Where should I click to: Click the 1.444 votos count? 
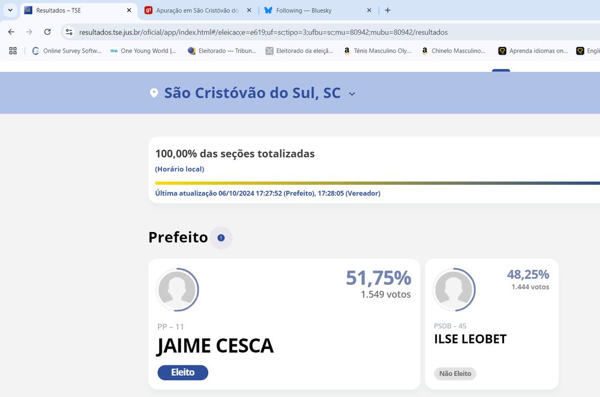[530, 287]
